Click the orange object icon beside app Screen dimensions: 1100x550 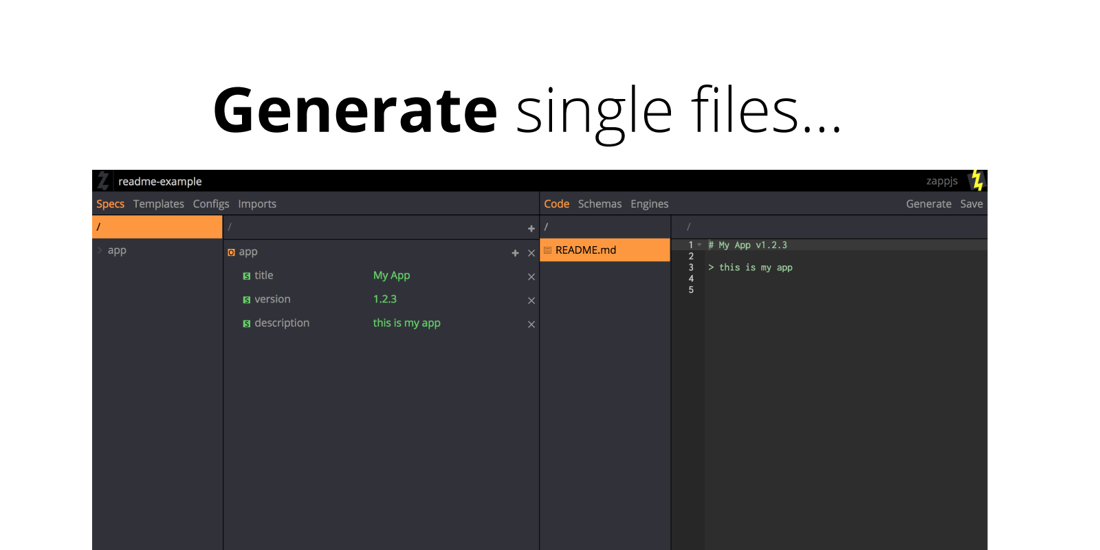click(x=231, y=252)
